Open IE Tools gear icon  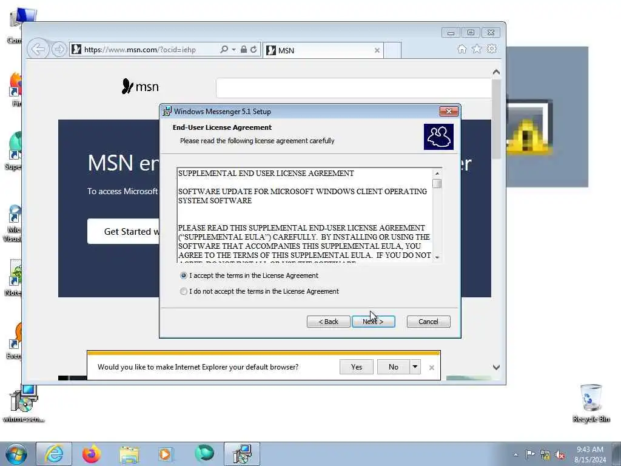point(492,49)
